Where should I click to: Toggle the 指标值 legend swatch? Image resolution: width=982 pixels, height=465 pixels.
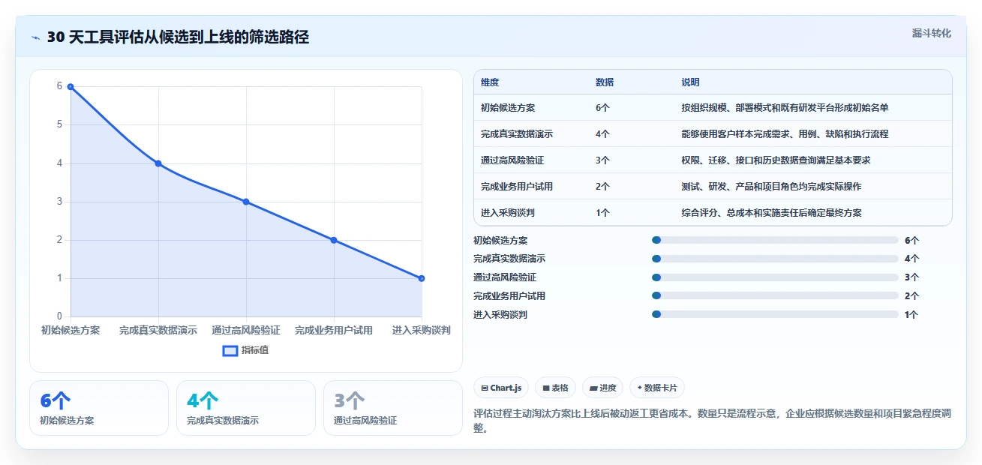[230, 350]
